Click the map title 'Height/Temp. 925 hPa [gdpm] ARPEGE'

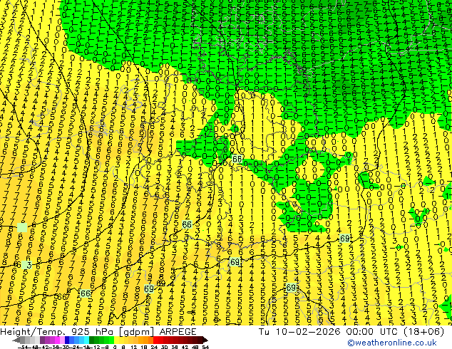point(98,332)
